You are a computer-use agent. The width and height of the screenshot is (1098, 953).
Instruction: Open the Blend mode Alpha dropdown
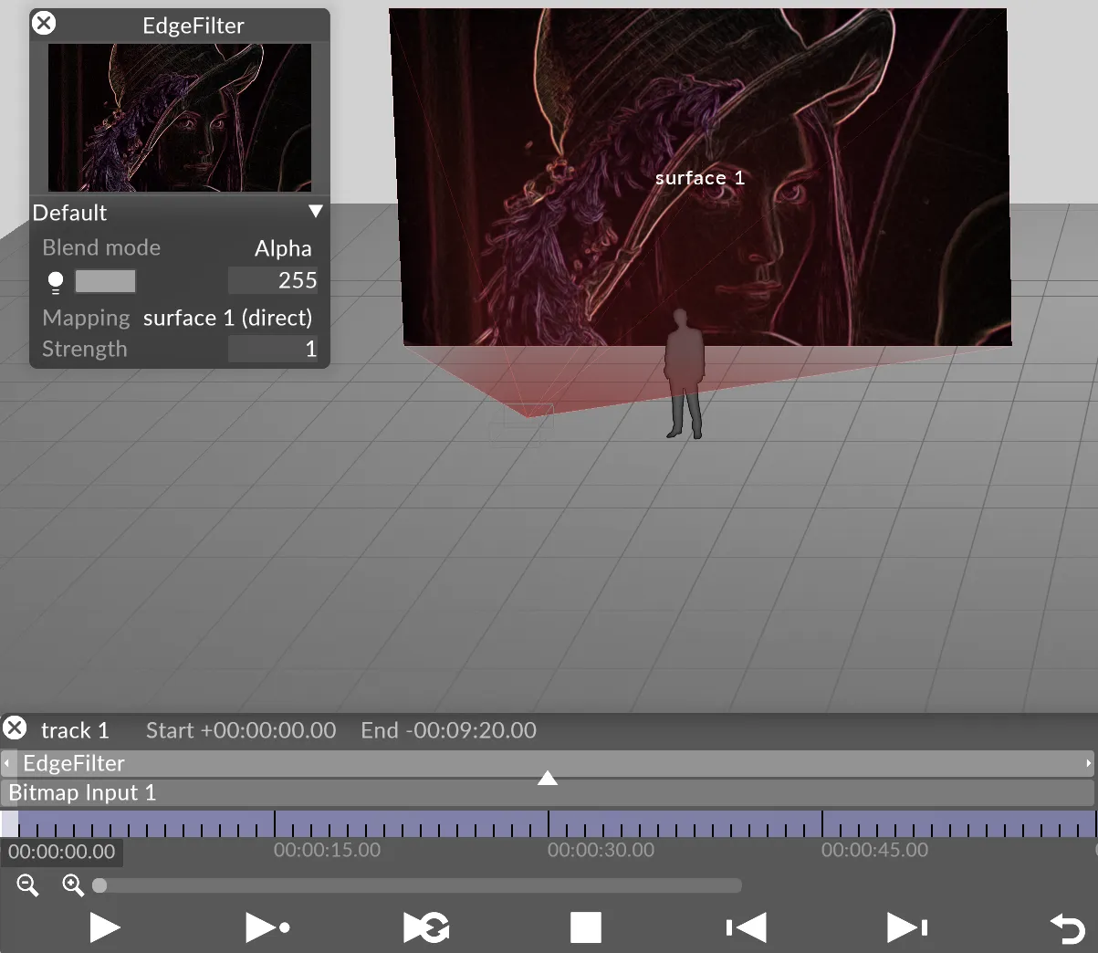(282, 248)
